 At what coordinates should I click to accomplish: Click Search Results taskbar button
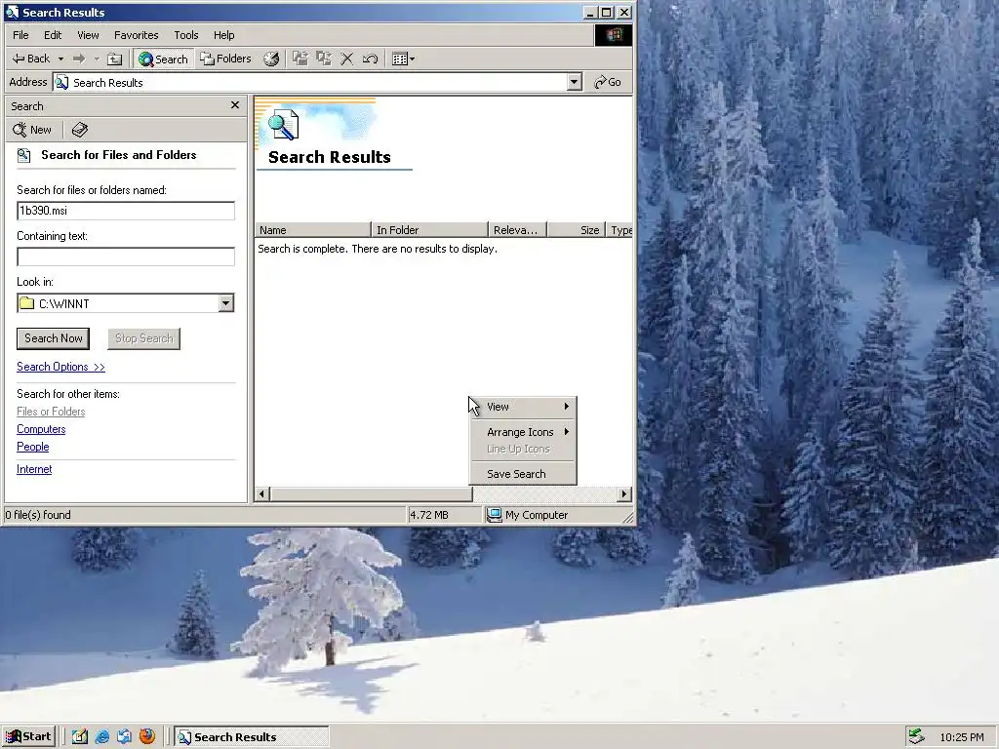(252, 737)
